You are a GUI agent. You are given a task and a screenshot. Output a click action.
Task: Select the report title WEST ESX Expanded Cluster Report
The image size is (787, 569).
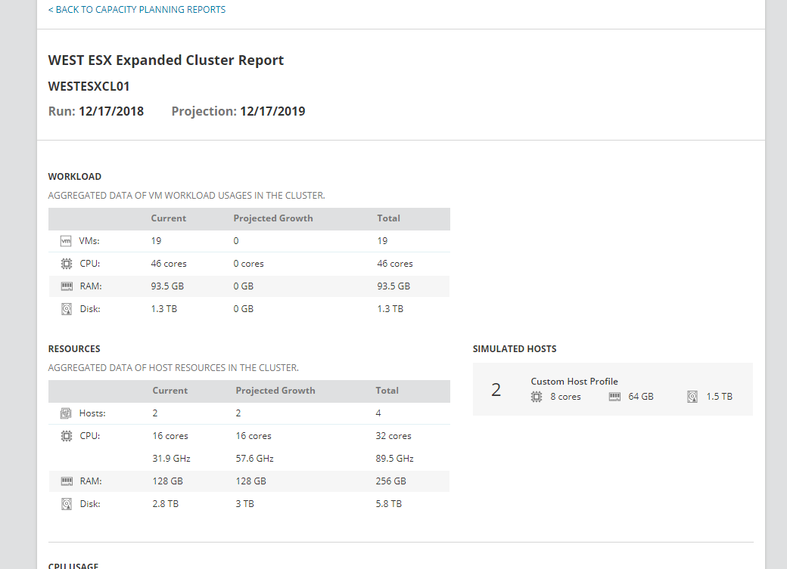pyautogui.click(x=166, y=60)
